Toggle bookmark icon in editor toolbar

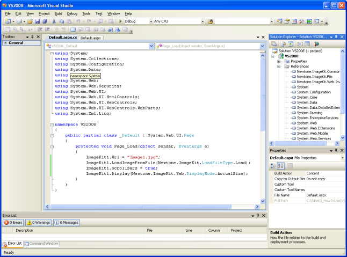coord(73,30)
